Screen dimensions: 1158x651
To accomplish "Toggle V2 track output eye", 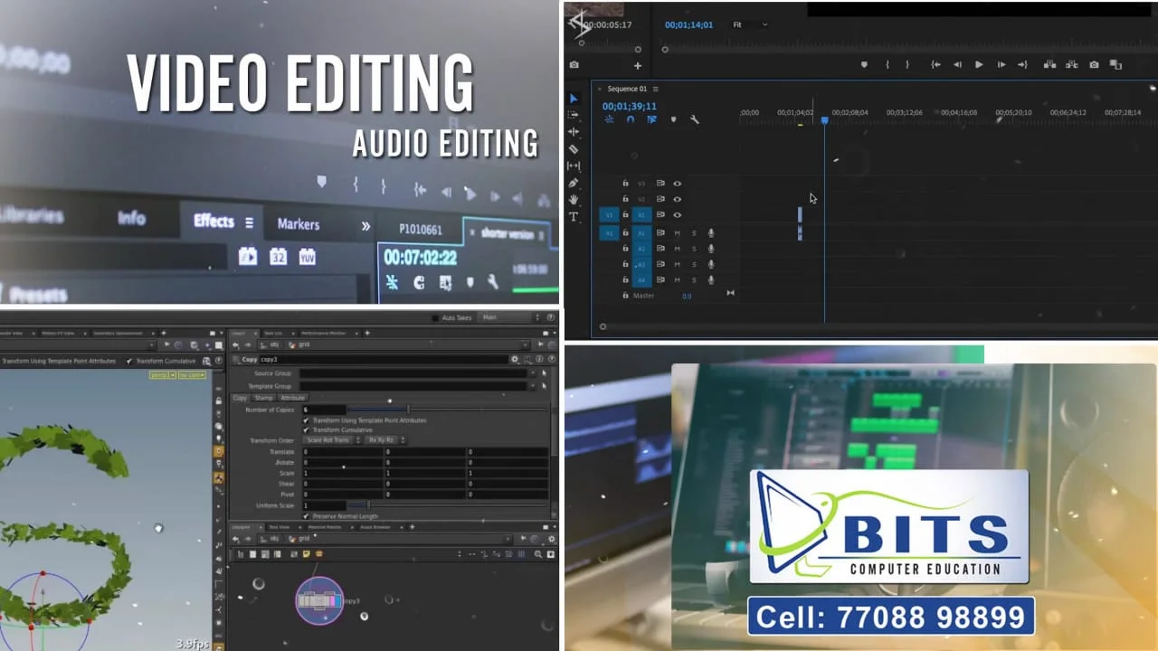I will tap(677, 199).
